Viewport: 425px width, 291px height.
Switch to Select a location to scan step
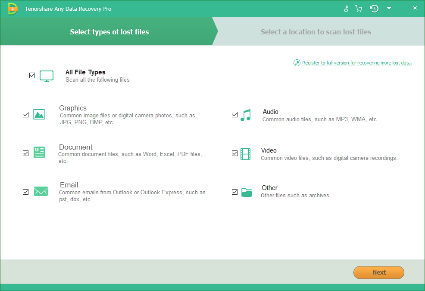coord(316,32)
